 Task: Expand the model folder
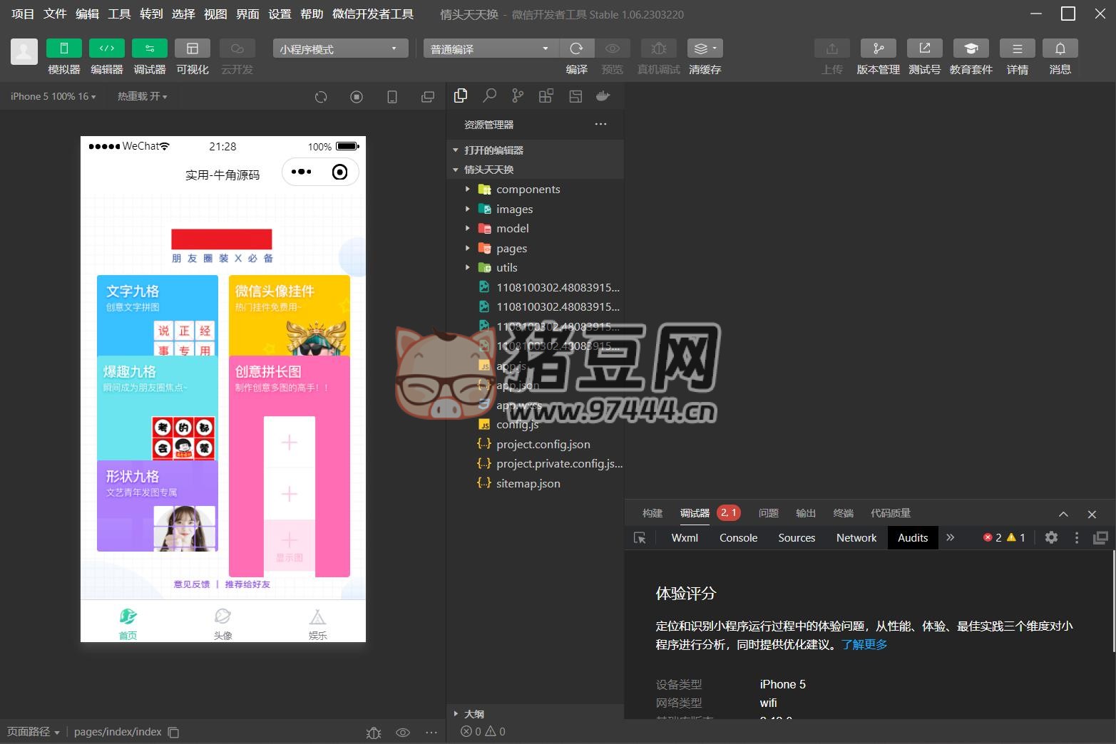536,229
